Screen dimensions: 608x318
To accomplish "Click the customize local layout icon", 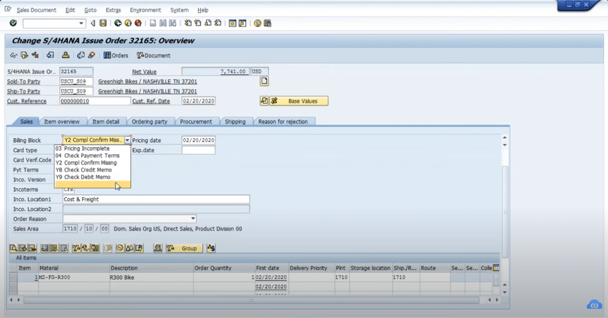I will tap(268, 23).
